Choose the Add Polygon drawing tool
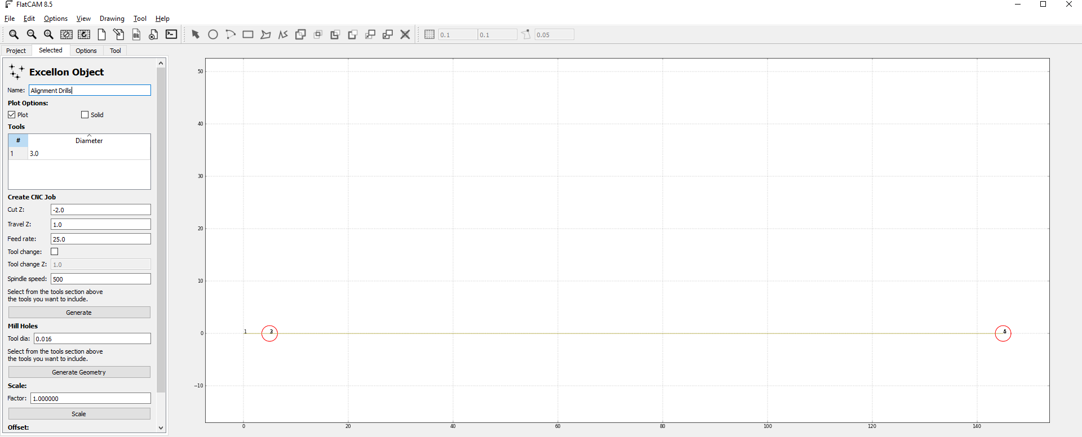The height and width of the screenshot is (437, 1082). (x=265, y=34)
